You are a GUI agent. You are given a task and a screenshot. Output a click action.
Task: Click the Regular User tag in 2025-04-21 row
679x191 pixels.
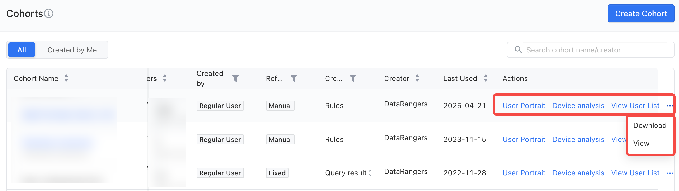220,106
